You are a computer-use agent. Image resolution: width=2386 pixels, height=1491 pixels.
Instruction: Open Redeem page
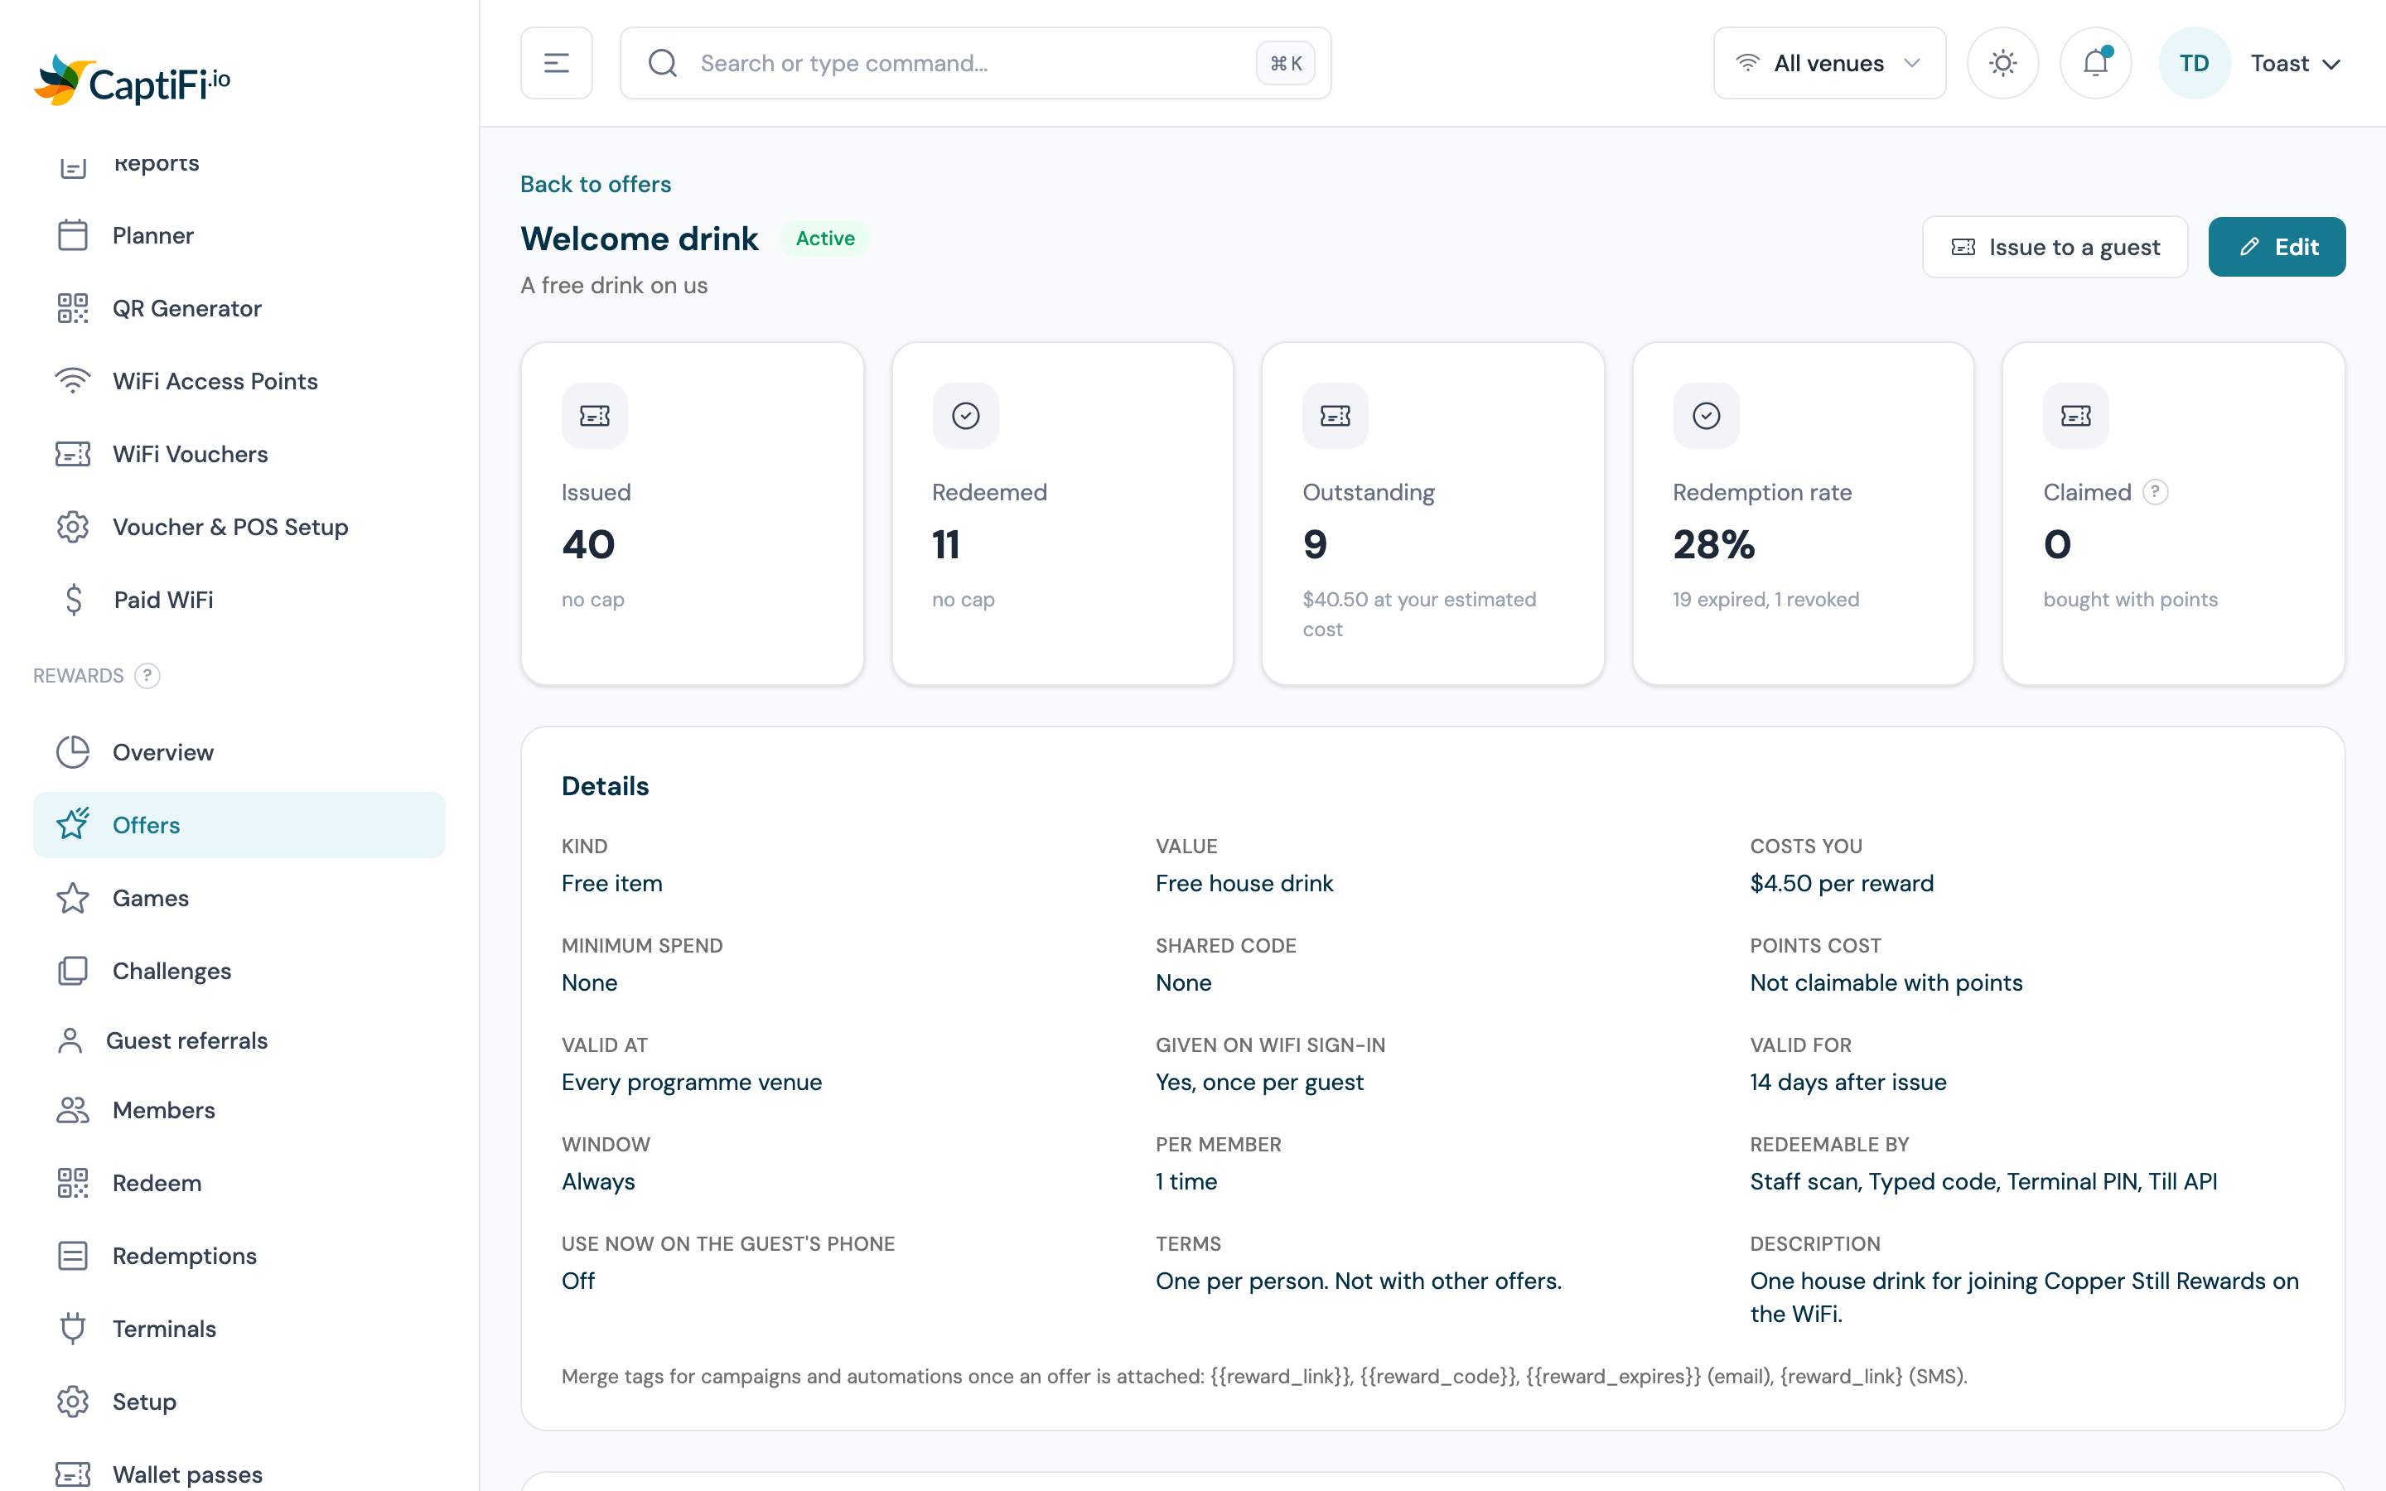coord(239,1184)
